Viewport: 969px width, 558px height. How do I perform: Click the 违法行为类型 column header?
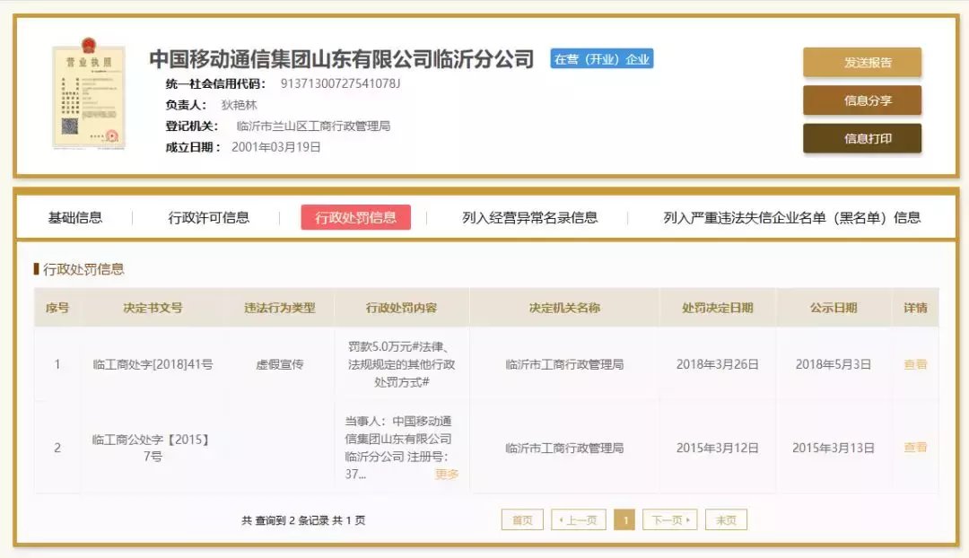pyautogui.click(x=279, y=308)
